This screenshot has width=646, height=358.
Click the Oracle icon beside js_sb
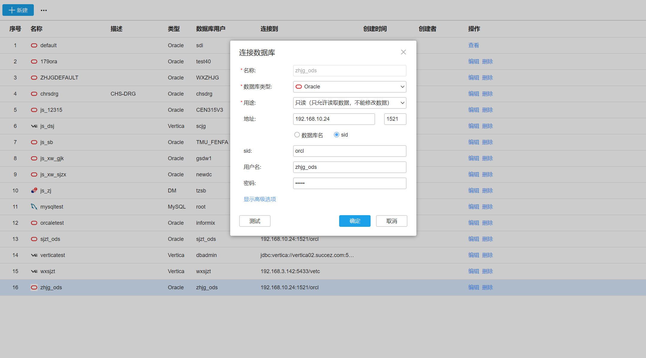[x=34, y=142]
